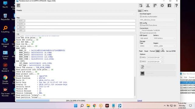Click the Cancel link

point(140,101)
